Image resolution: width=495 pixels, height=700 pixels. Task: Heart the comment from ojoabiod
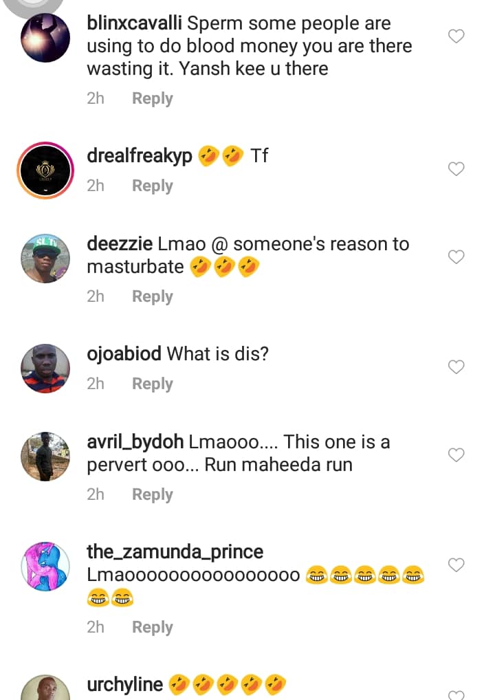[x=456, y=367]
